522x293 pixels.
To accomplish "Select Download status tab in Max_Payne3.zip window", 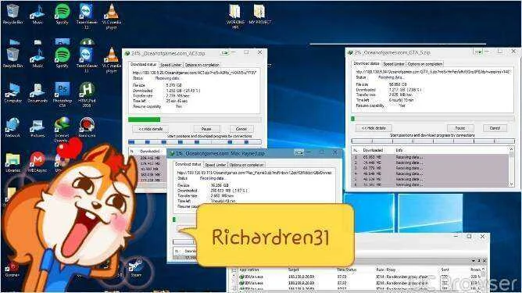I will click(x=188, y=164).
